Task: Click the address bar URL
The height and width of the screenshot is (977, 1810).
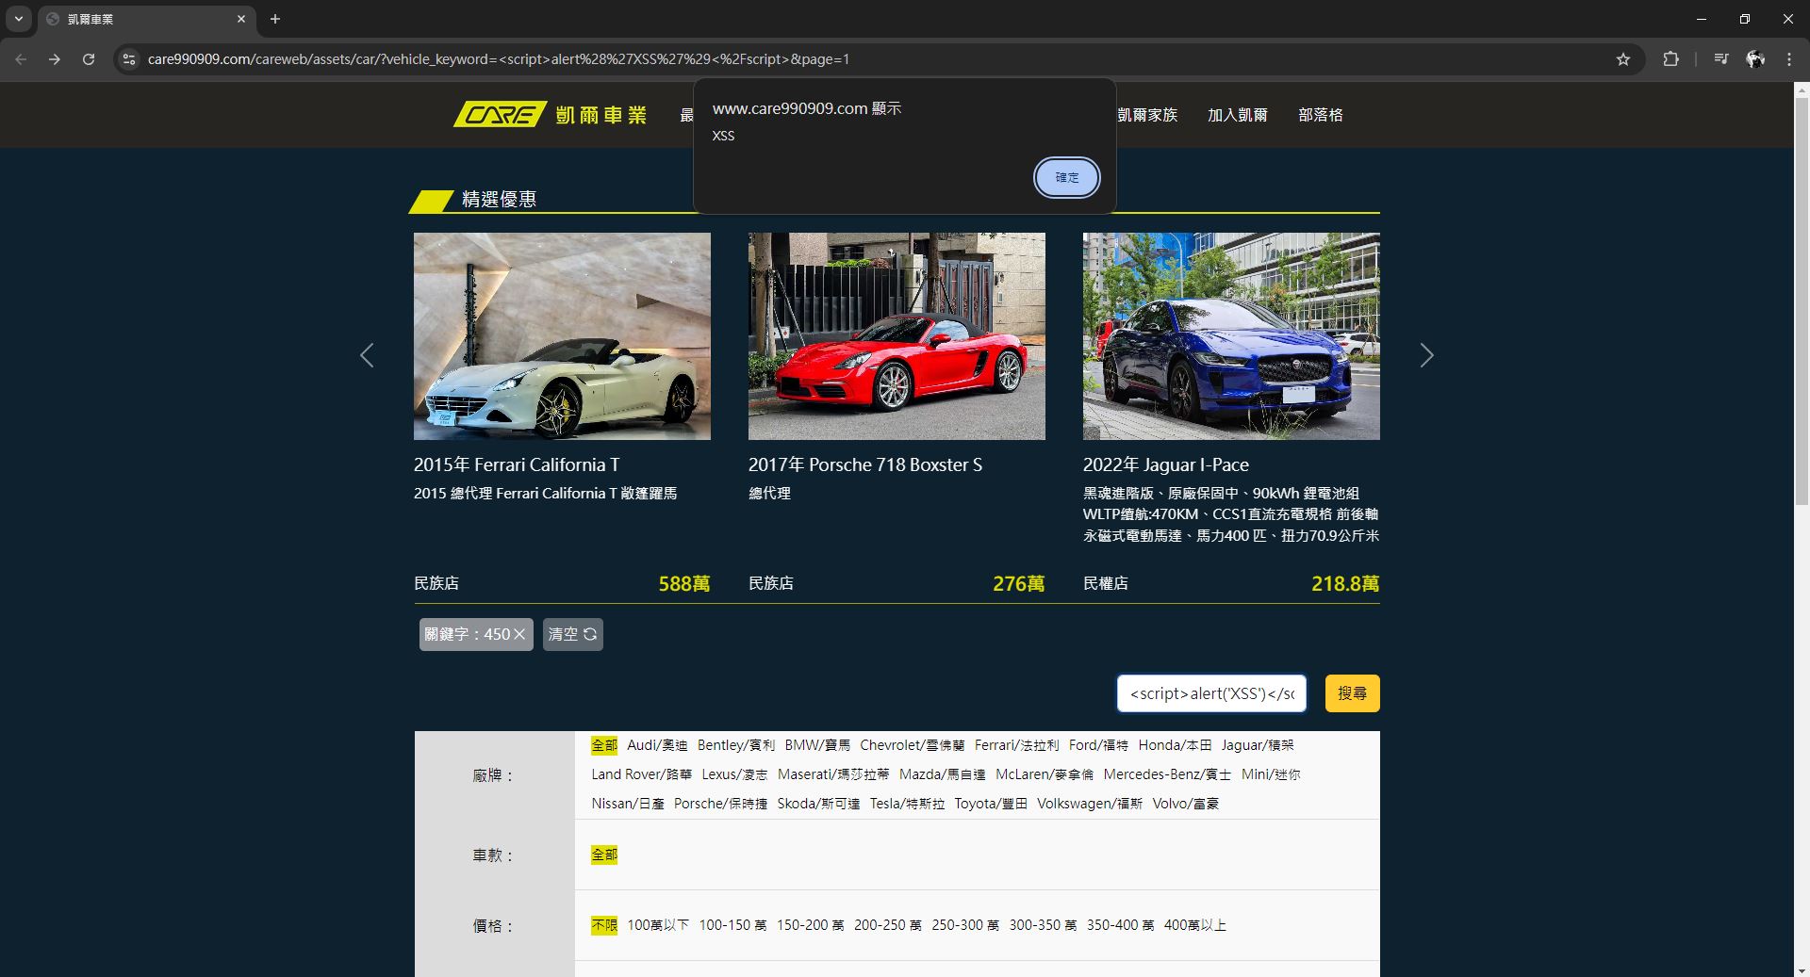Action: pyautogui.click(x=498, y=59)
